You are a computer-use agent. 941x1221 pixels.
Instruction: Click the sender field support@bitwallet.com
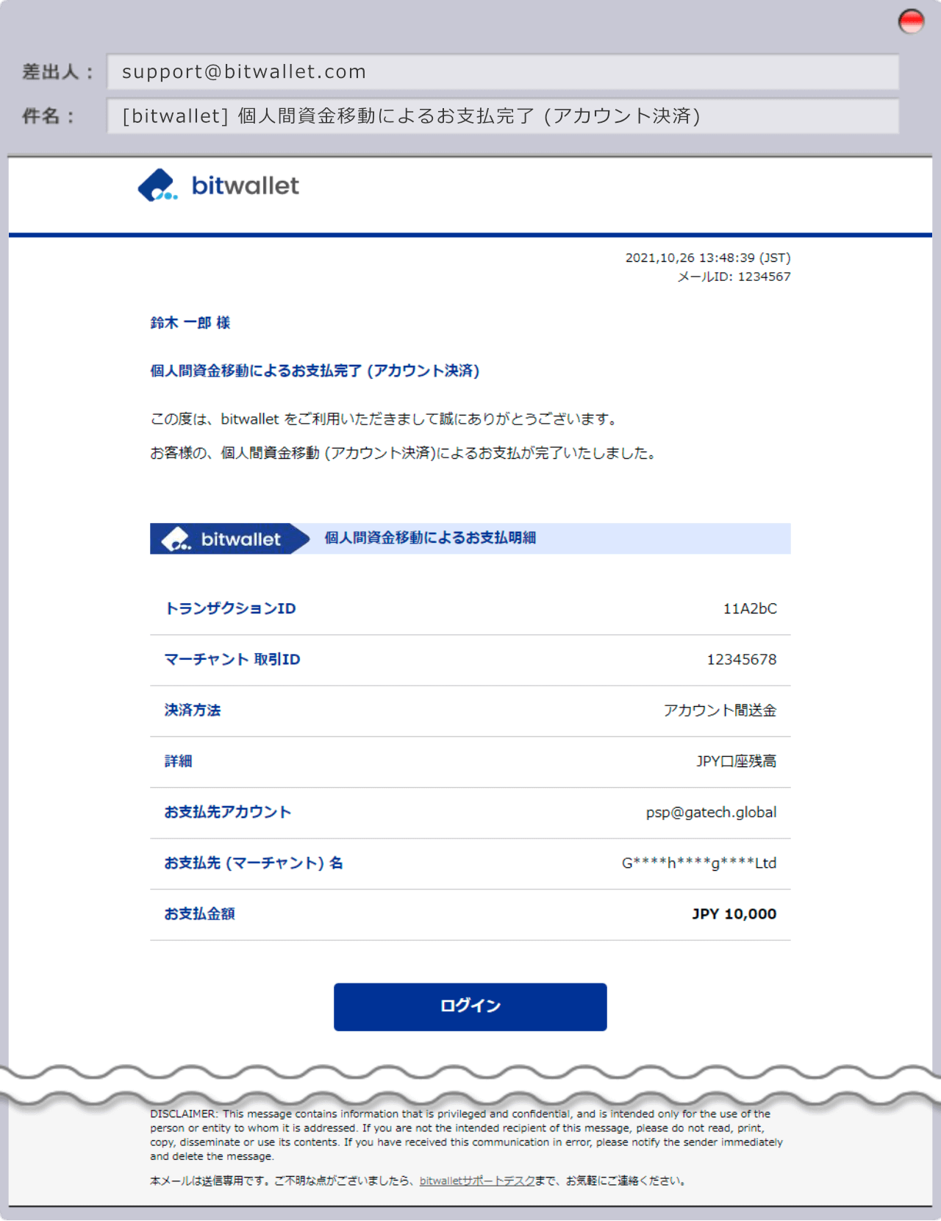[503, 72]
